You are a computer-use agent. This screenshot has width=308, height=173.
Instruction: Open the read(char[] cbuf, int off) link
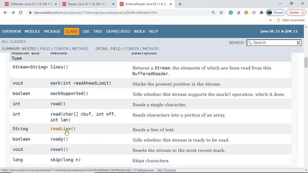pos(56,114)
